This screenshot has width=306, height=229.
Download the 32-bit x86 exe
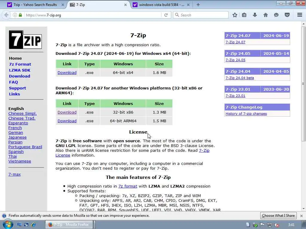67,112
